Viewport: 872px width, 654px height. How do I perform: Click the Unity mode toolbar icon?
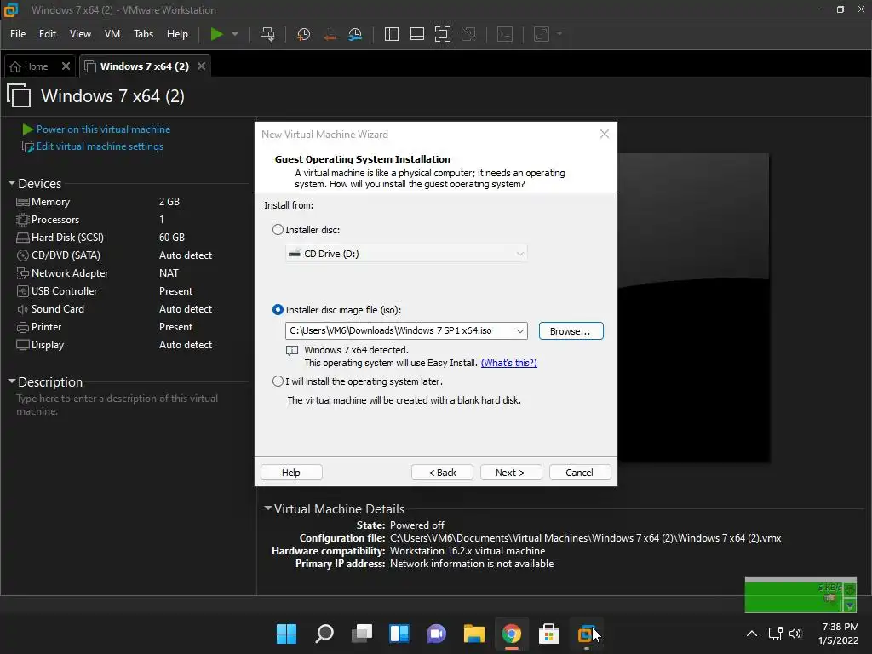(x=469, y=34)
